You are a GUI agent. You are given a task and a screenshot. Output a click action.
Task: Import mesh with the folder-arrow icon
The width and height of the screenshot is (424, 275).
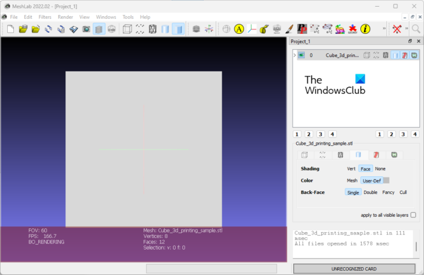click(x=36, y=29)
